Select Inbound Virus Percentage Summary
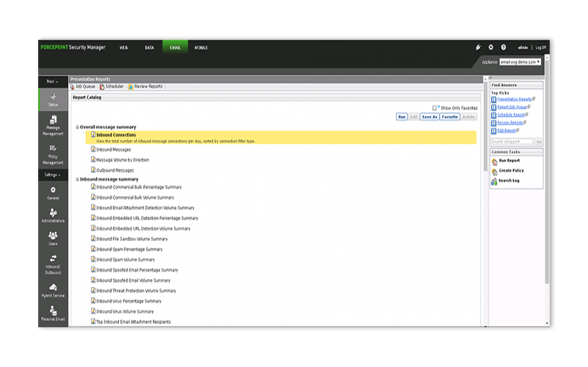 pyautogui.click(x=129, y=301)
